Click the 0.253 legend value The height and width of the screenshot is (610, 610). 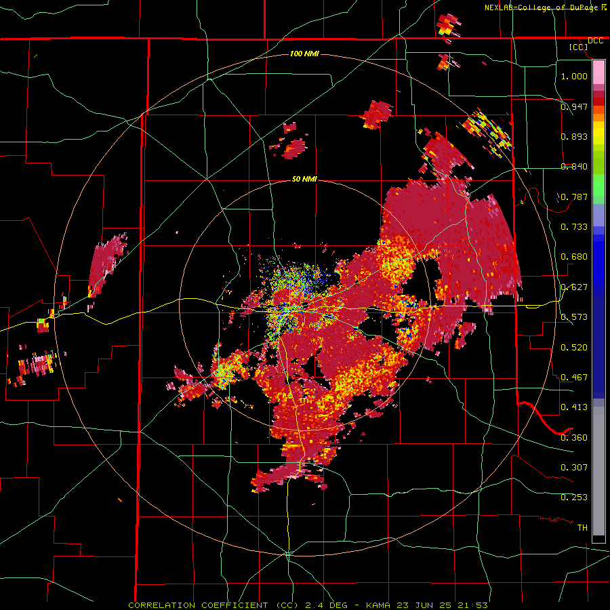574,497
